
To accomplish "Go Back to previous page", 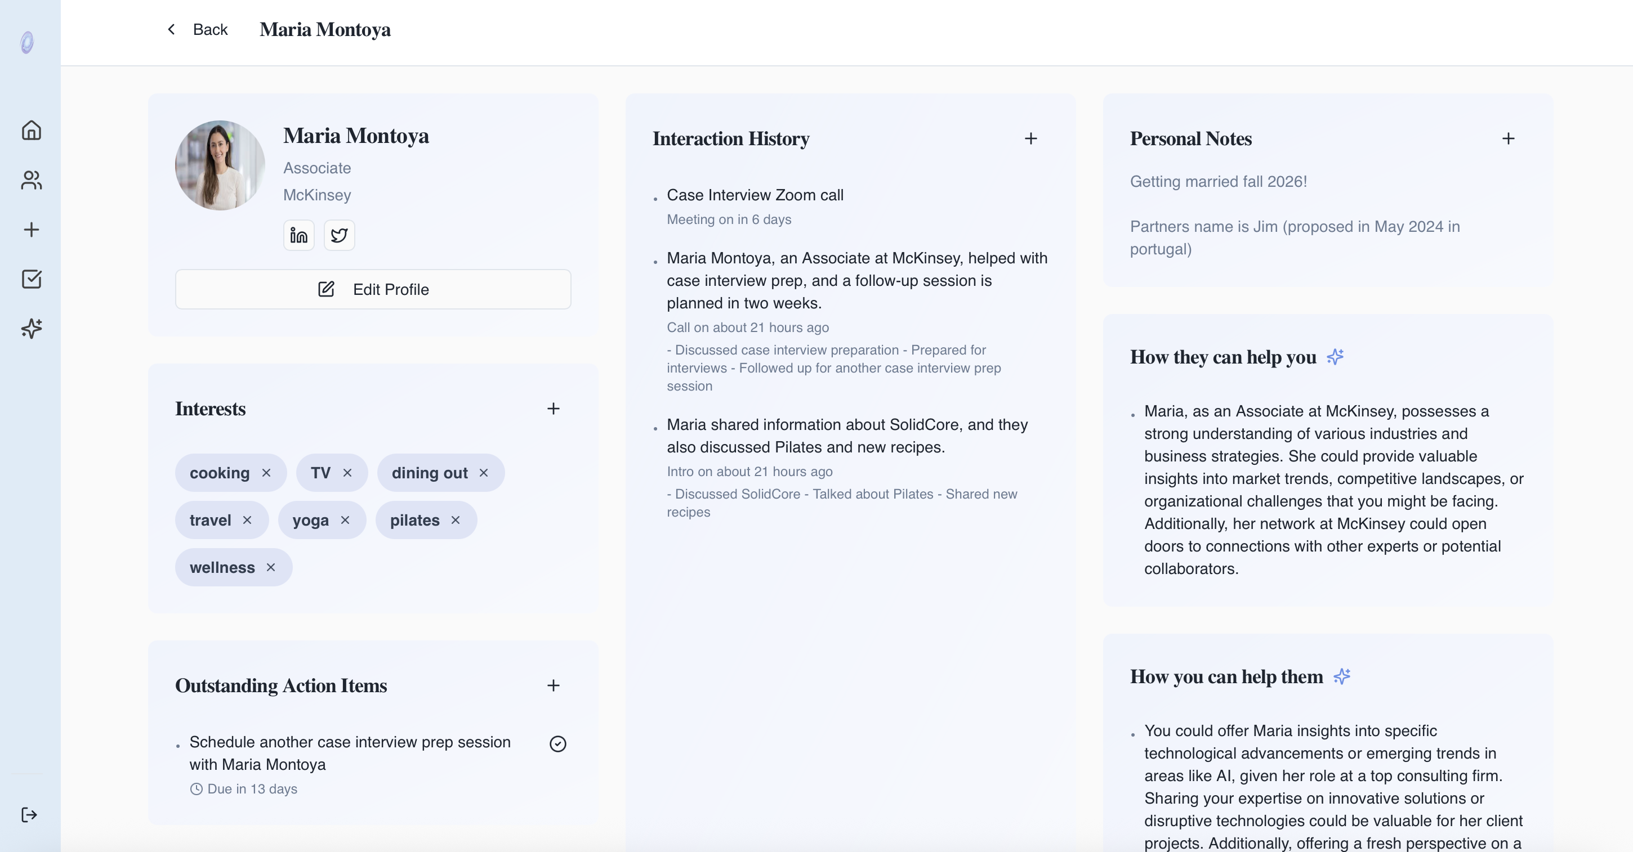I will [198, 30].
